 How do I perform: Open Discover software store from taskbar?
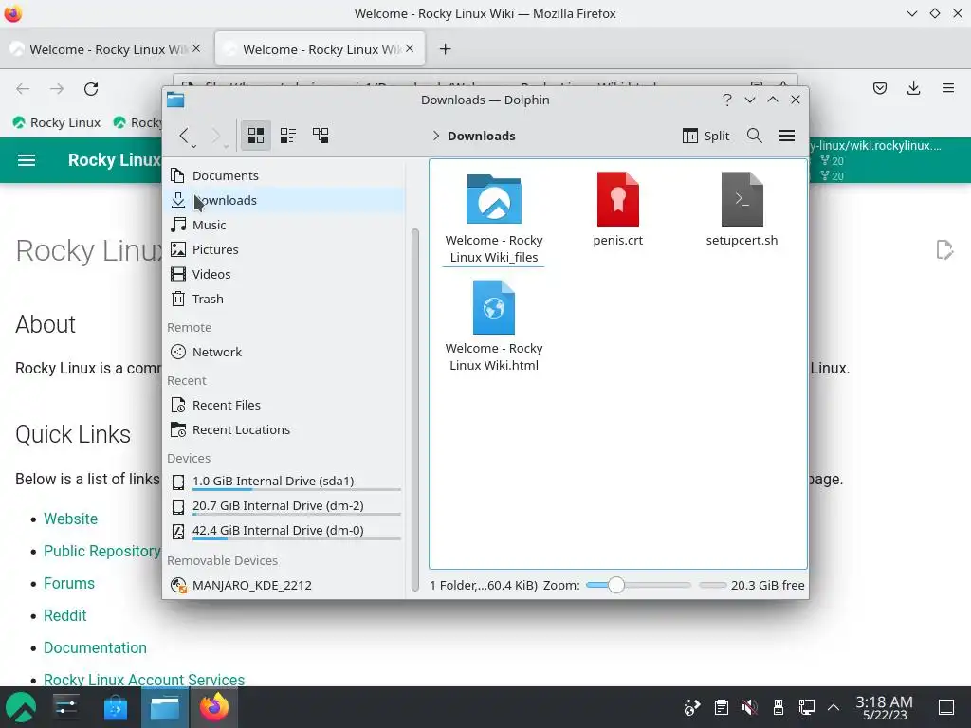115,707
